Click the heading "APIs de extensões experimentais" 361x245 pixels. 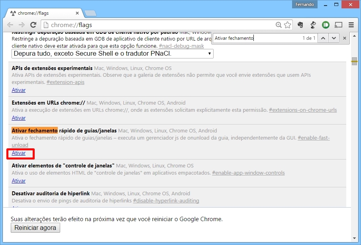point(52,68)
